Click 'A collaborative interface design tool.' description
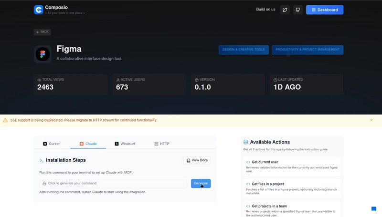Image resolution: width=382 pixels, height=217 pixels. (89, 59)
